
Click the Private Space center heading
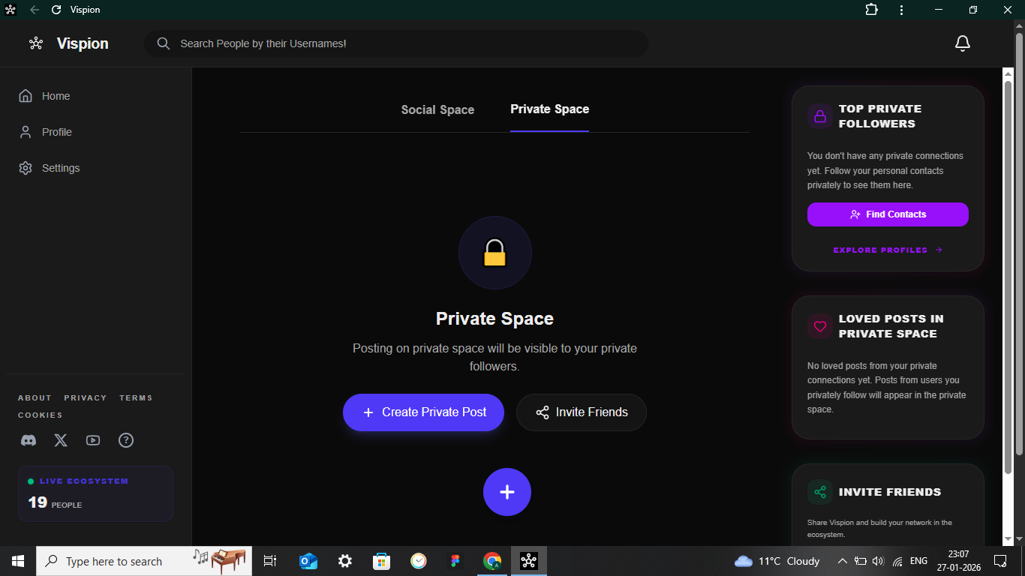[x=494, y=319]
